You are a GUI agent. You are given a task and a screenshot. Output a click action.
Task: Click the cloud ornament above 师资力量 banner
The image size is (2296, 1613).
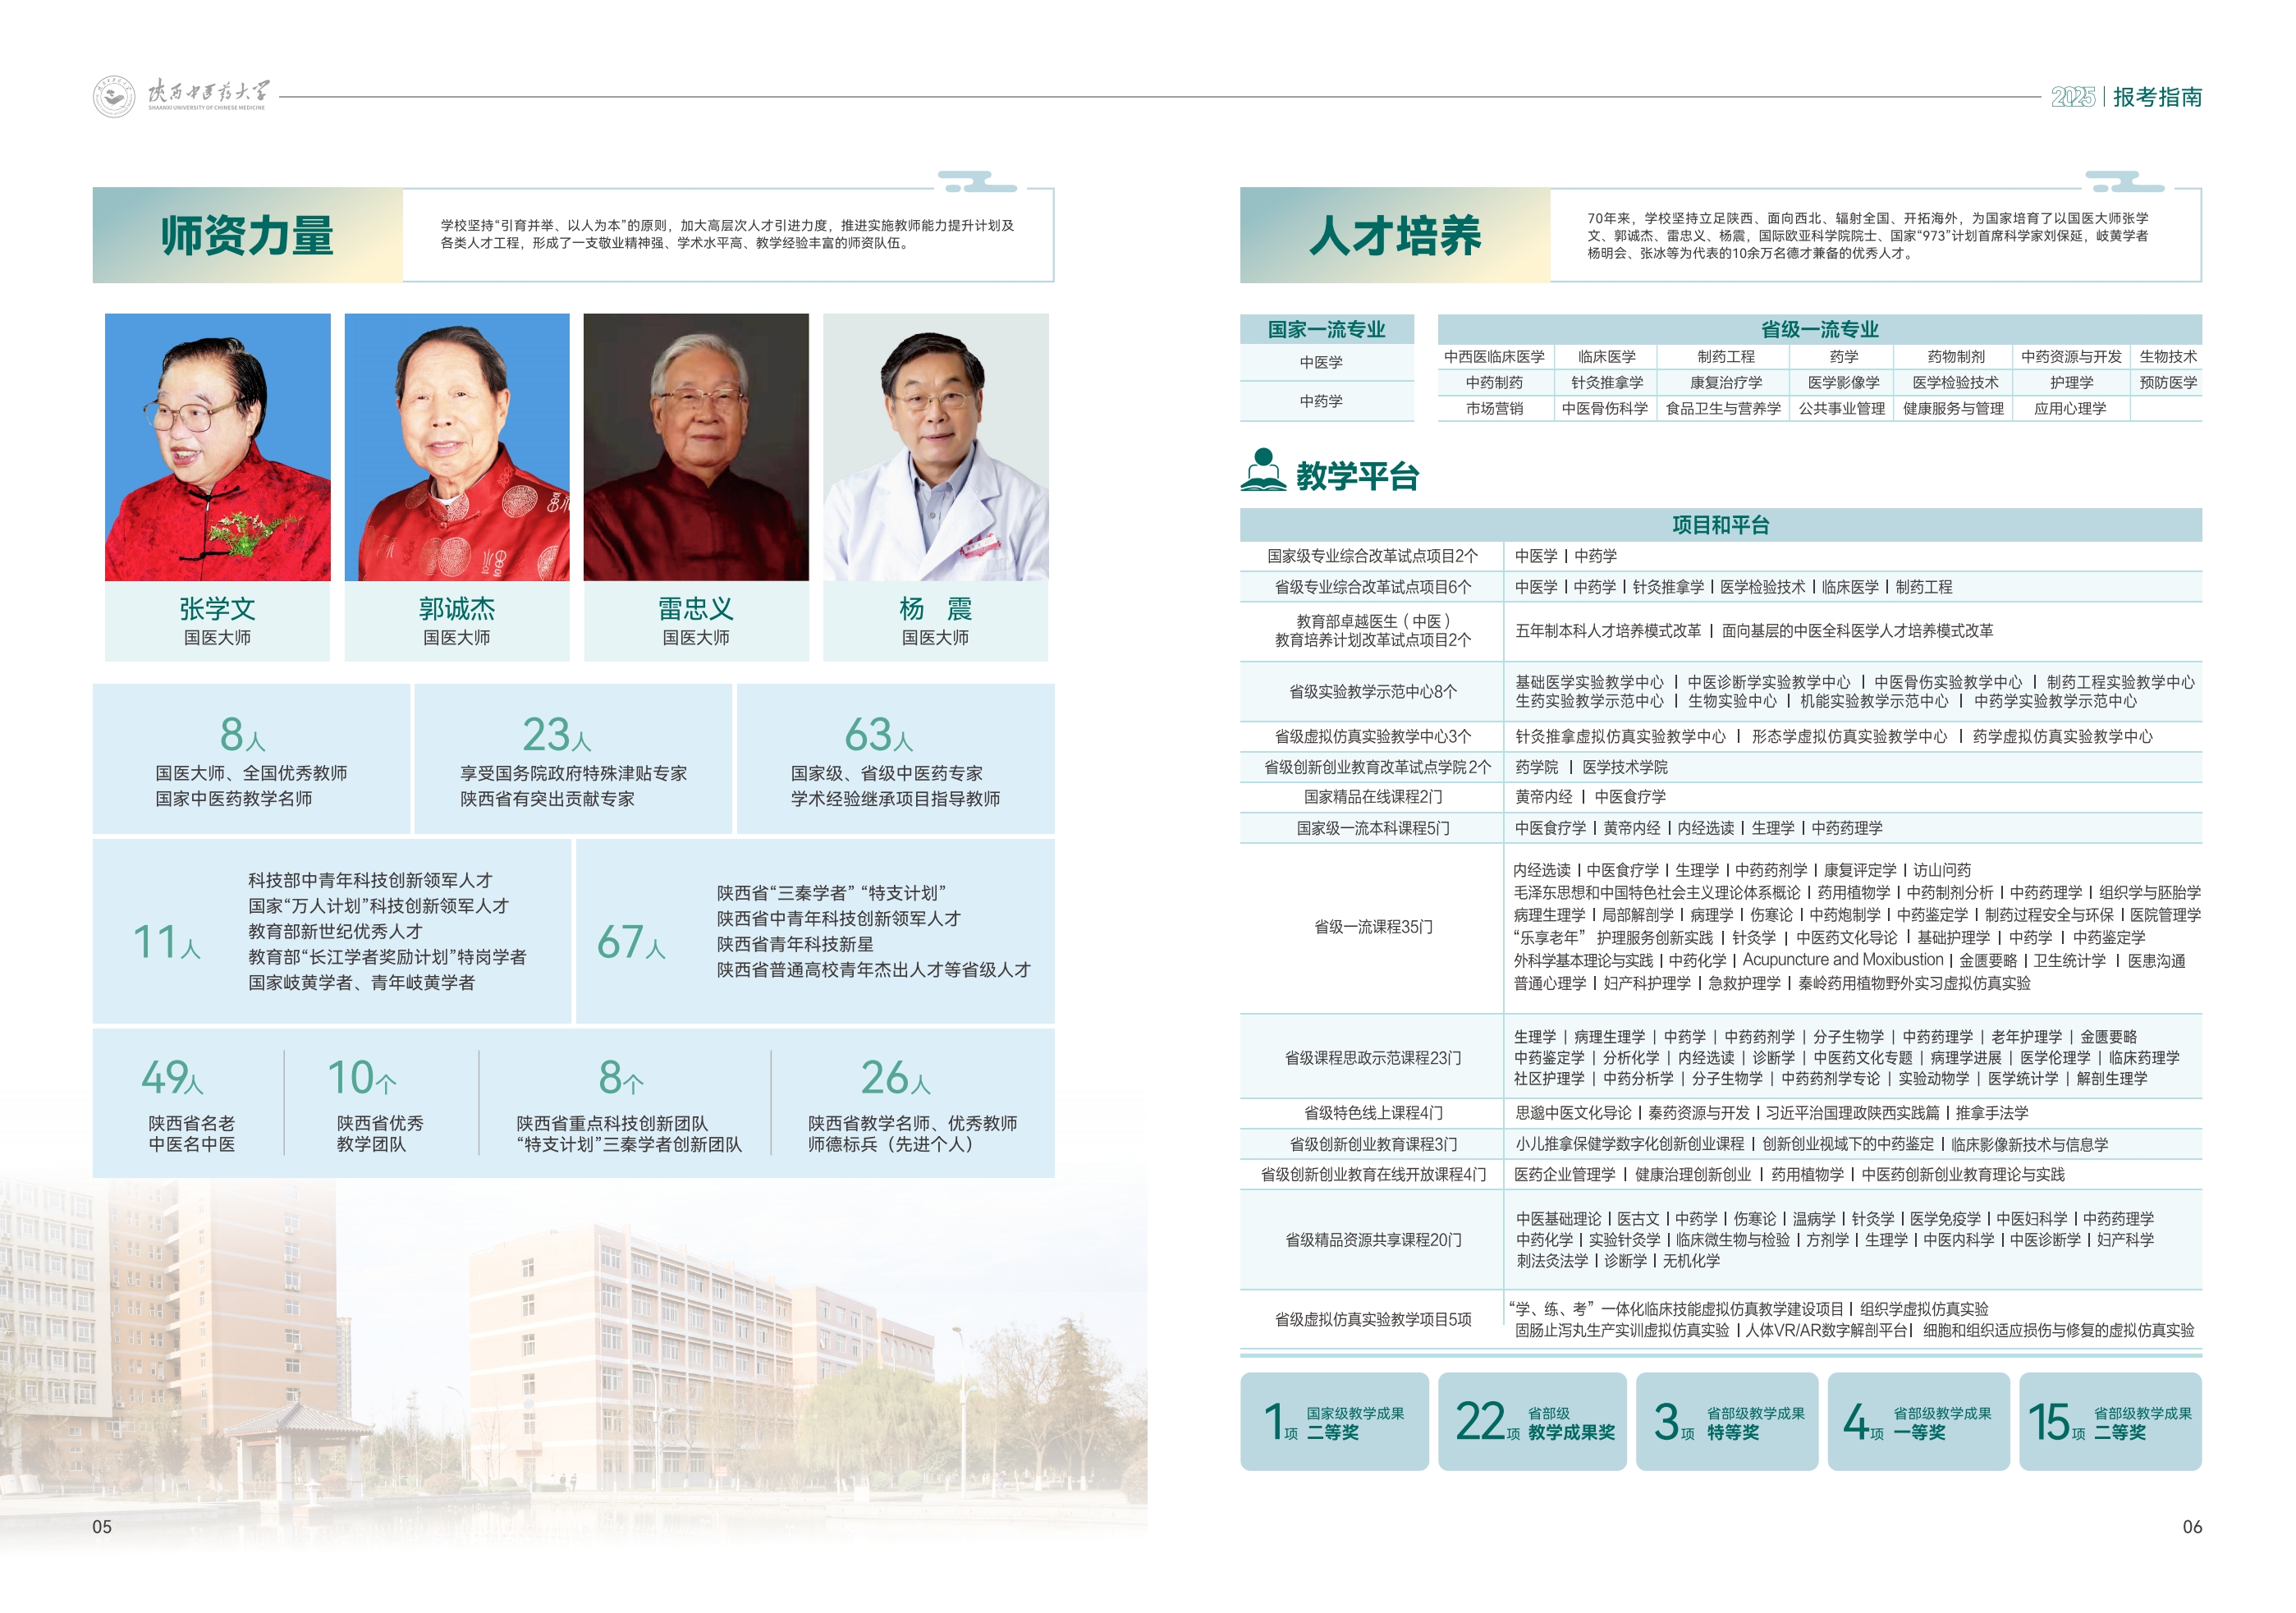pos(980,182)
